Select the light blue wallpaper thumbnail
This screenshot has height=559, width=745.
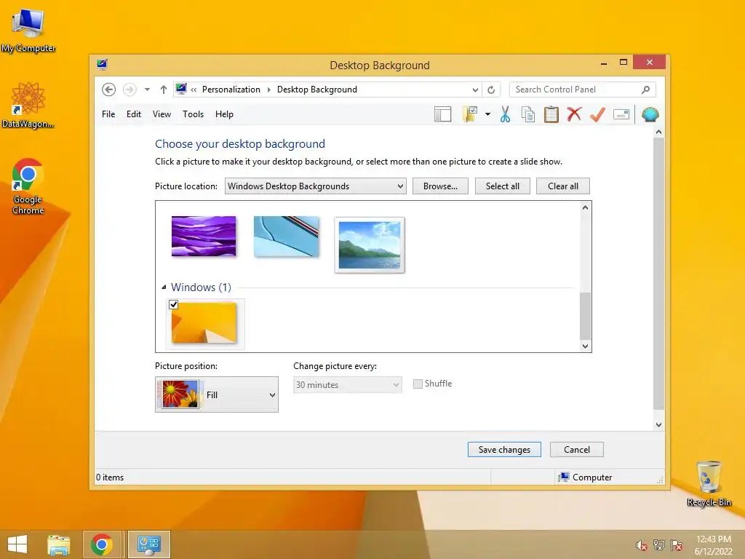coord(287,237)
